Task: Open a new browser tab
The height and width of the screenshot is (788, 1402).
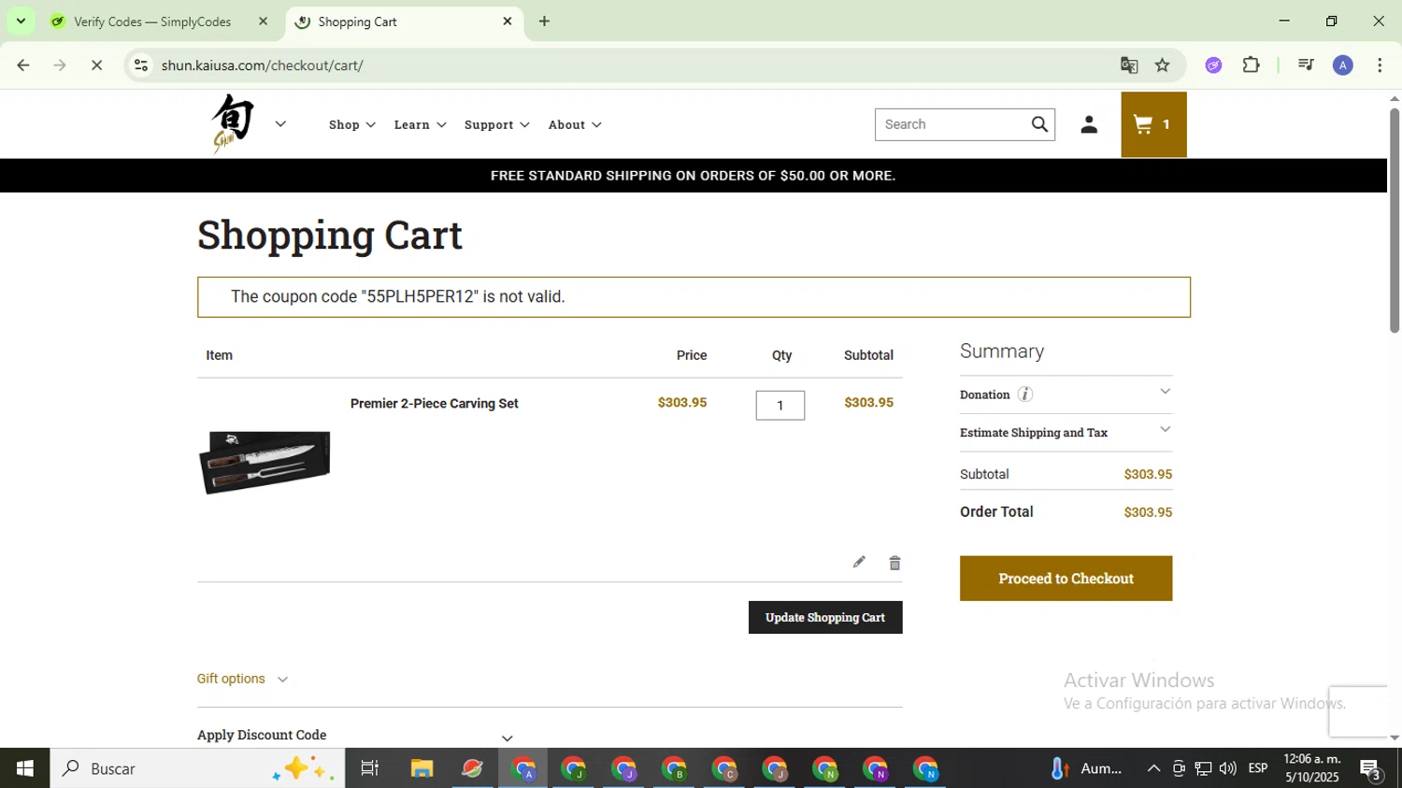Action: [x=544, y=21]
